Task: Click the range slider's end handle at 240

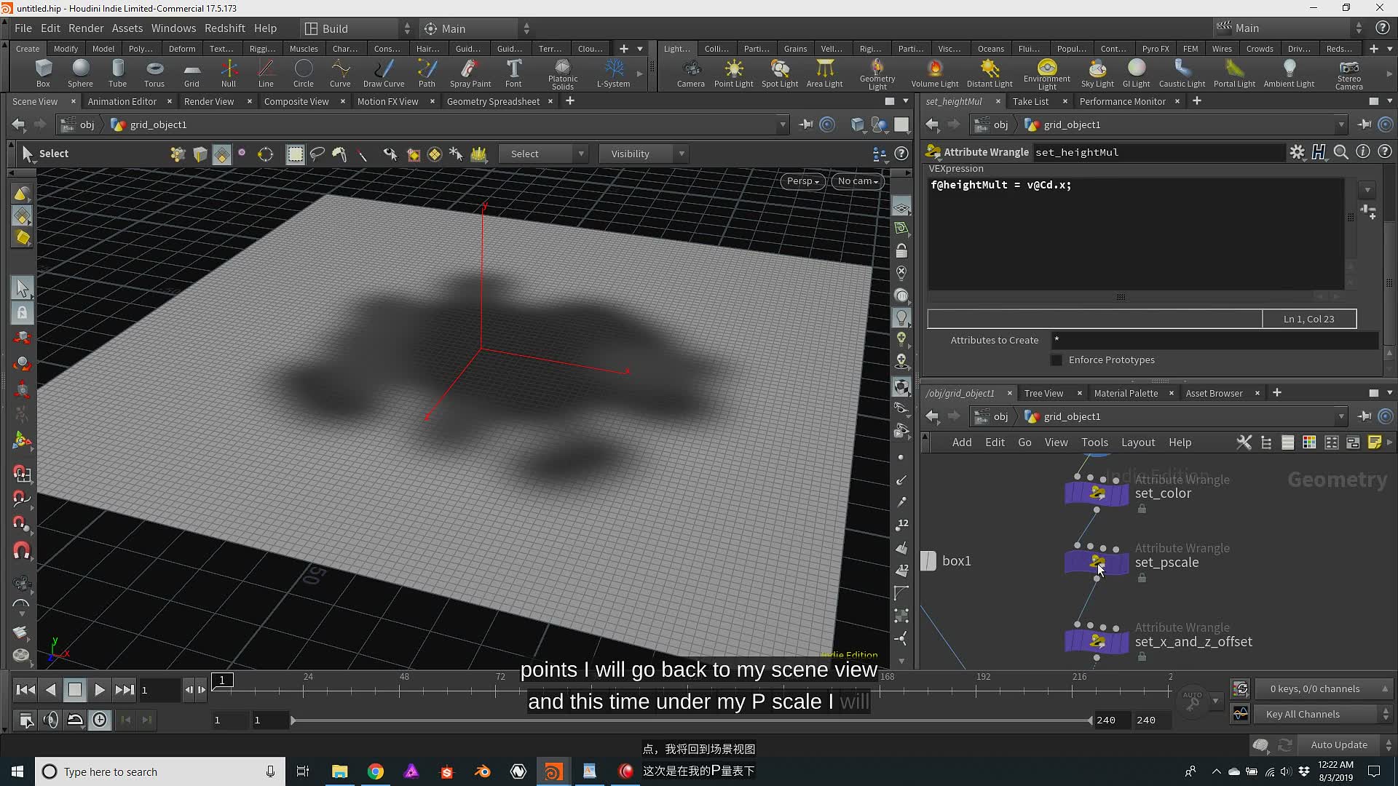Action: pos(1091,720)
